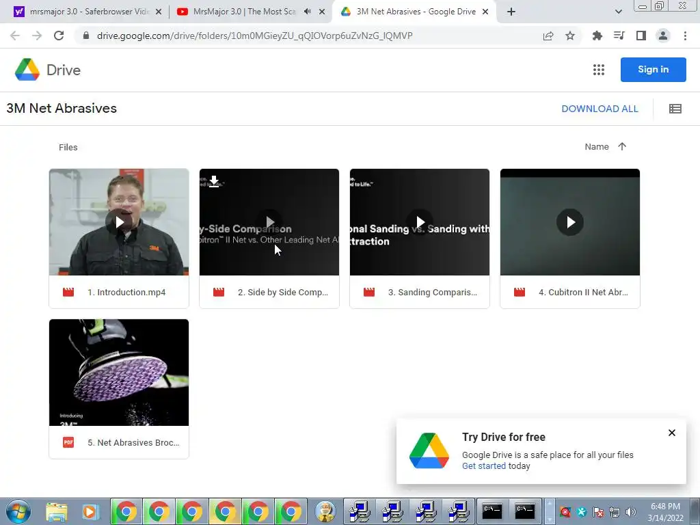The width and height of the screenshot is (700, 525).
Task: Reload the current page
Action: 59,36
